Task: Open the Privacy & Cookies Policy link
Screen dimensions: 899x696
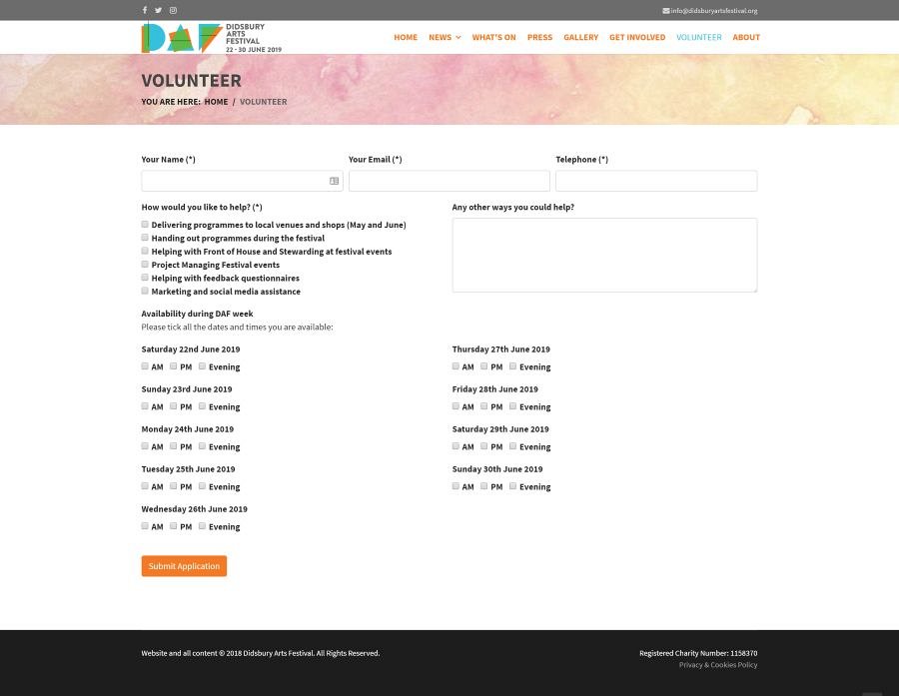Action: 717,665
